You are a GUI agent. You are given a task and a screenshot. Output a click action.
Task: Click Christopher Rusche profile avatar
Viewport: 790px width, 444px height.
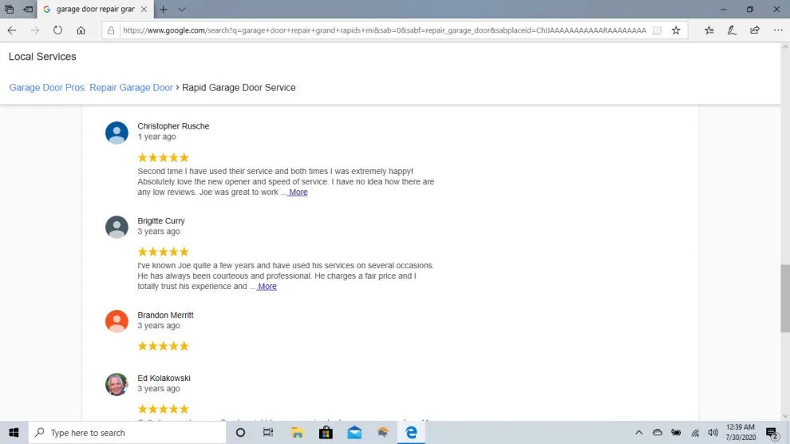[x=117, y=133]
